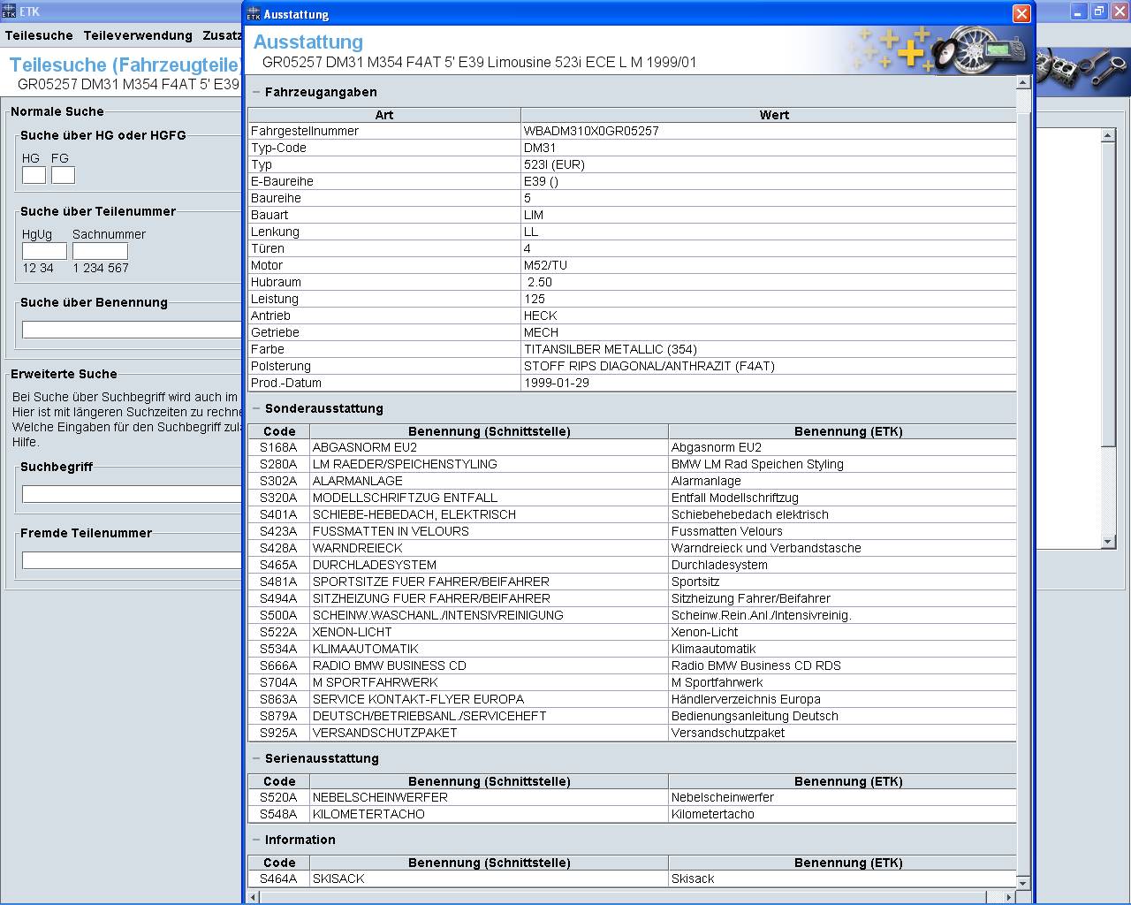1131x905 pixels.
Task: Restore down the main ETK window
Action: point(1098,11)
